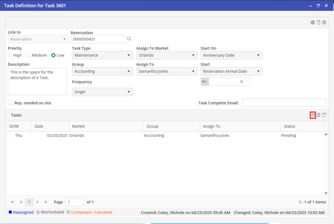Screen dimensions: 334x224
Task: Click the save disk icon
Action: click(x=324, y=22)
